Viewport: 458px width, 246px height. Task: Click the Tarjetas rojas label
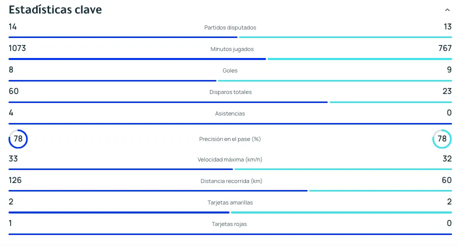(x=229, y=224)
